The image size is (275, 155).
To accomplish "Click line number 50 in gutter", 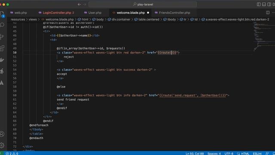I will (x=15, y=53).
